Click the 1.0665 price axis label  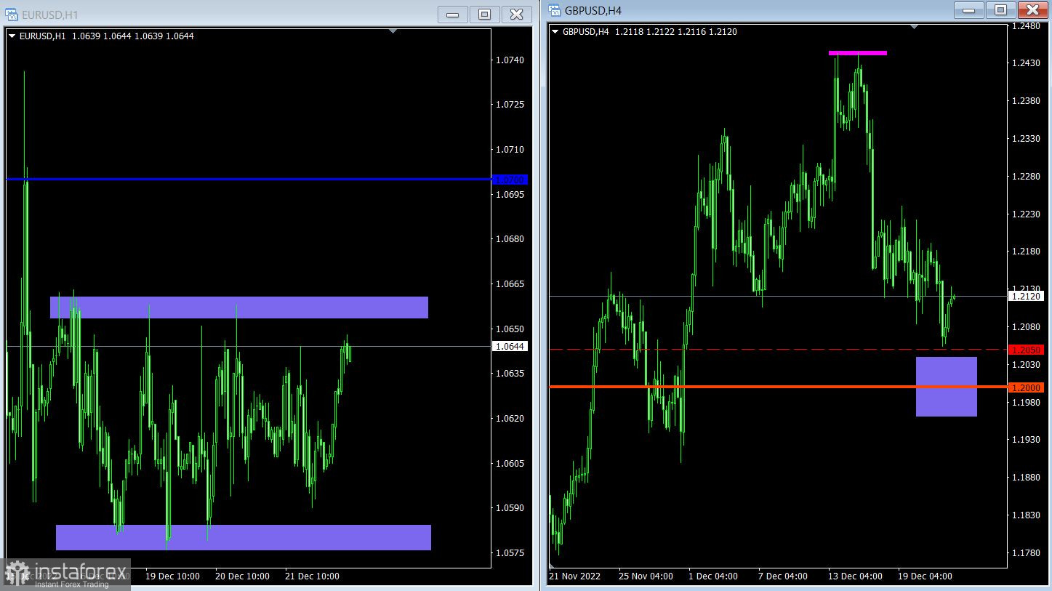[x=510, y=284]
